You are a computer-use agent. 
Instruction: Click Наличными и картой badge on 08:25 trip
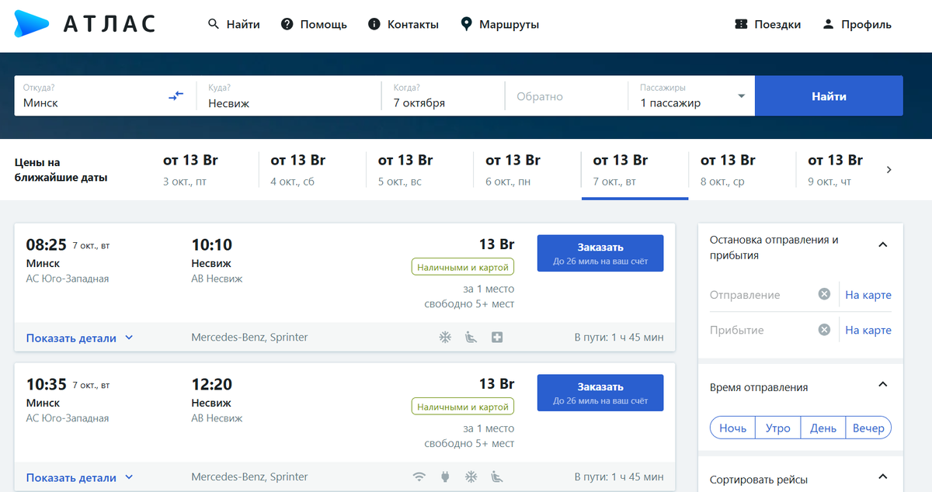coord(463,267)
